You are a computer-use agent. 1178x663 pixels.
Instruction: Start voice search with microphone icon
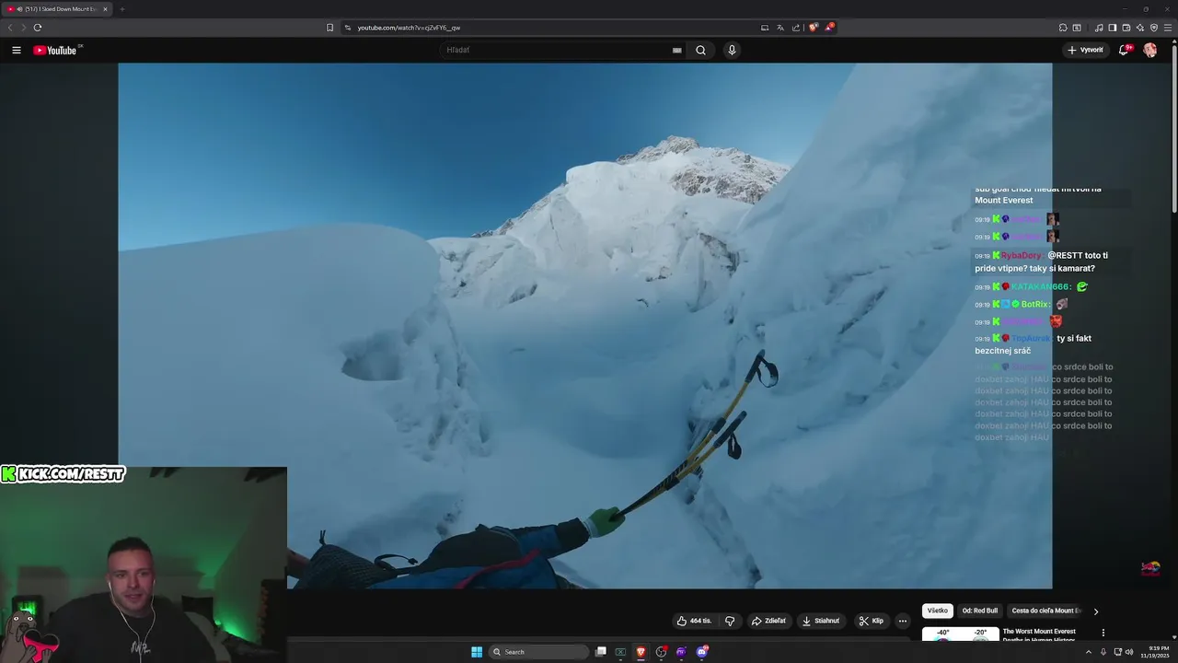pos(732,51)
